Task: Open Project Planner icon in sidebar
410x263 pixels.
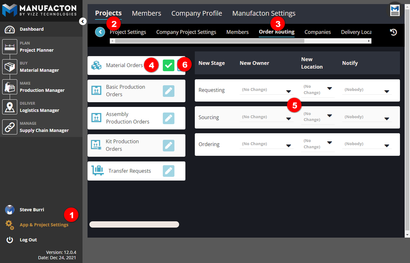Action: click(x=10, y=47)
